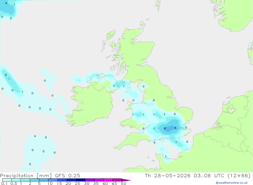253x185 pixels.
Task: Click the legend label "15"
Action: pos(59,183)
